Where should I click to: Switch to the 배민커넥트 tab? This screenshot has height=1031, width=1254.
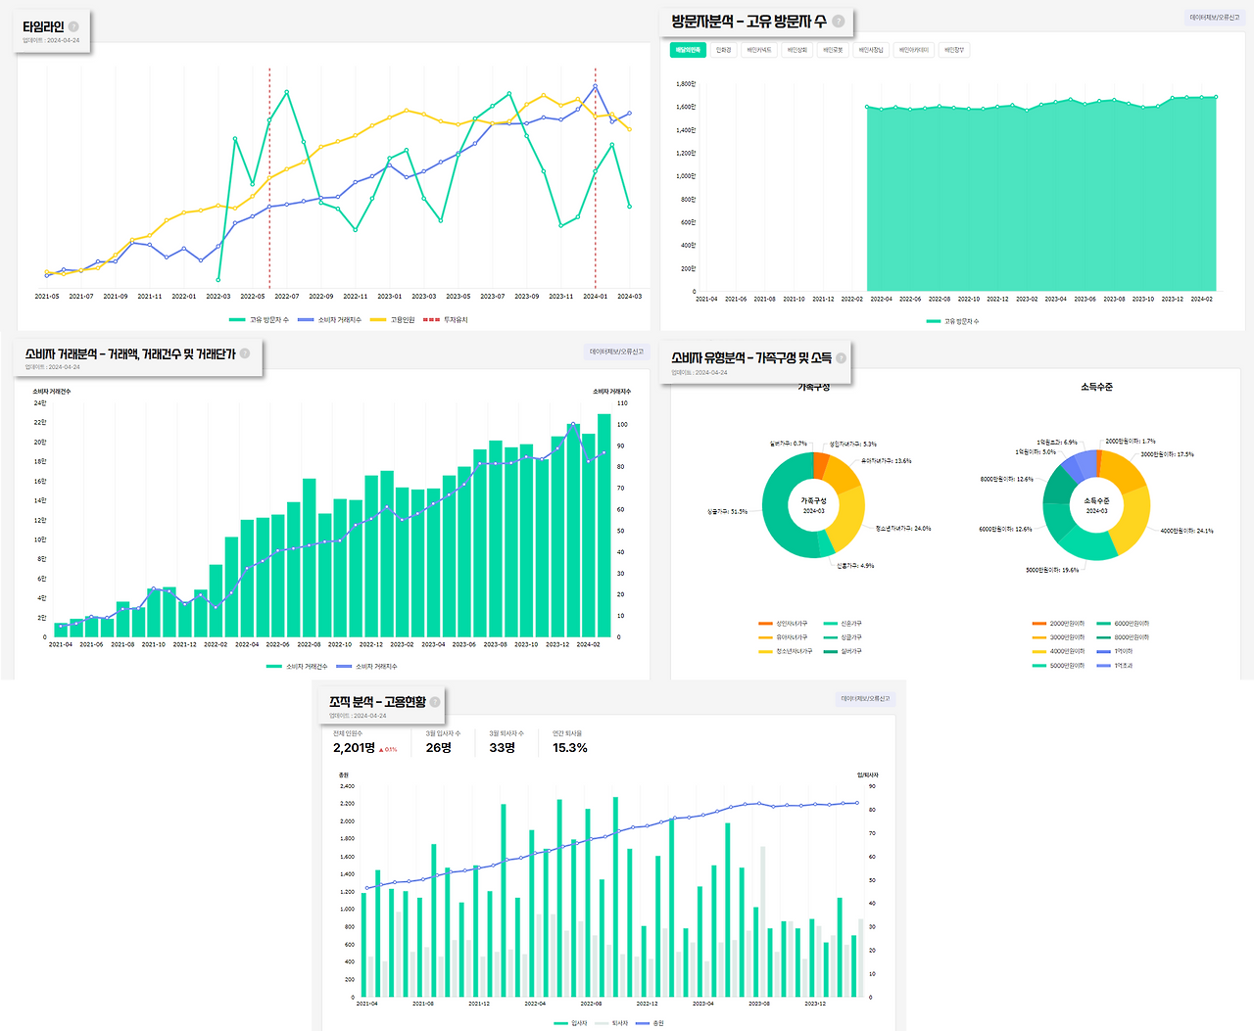tap(759, 50)
